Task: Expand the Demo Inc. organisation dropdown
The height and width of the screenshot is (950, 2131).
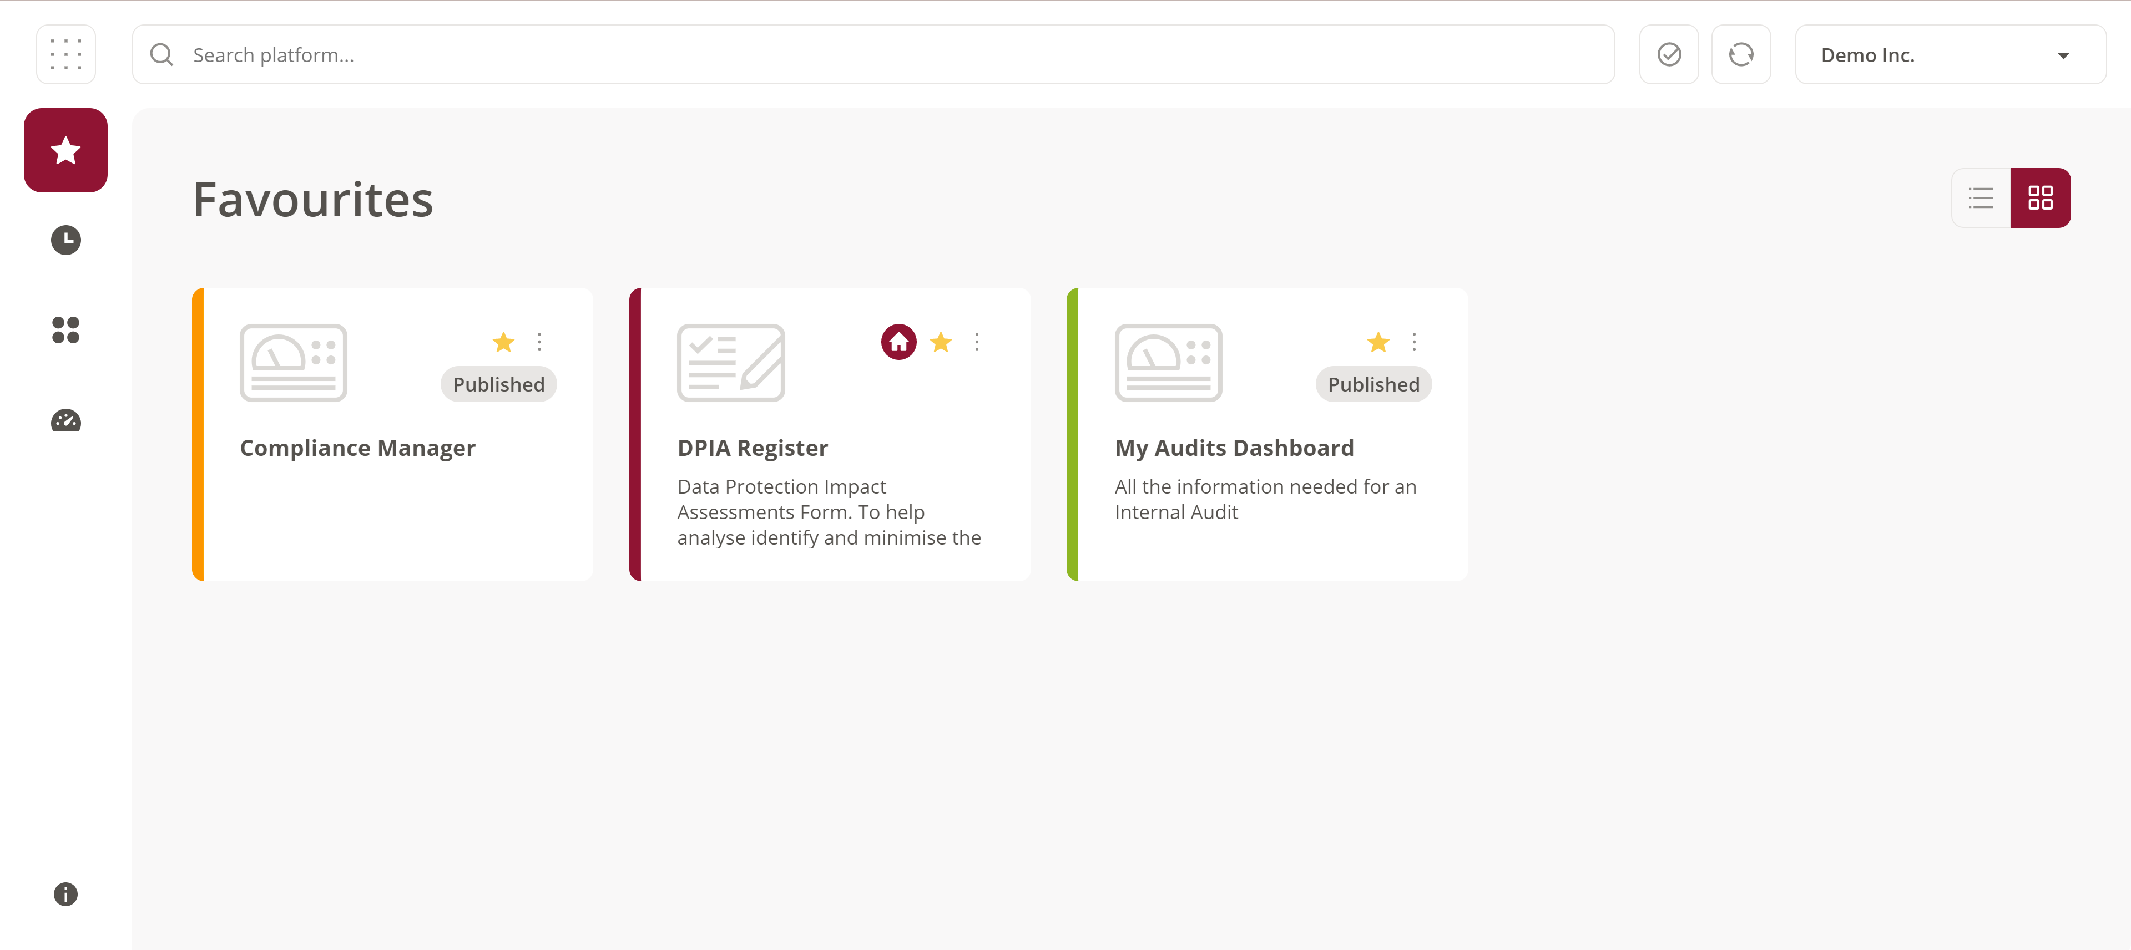Action: pyautogui.click(x=1950, y=54)
